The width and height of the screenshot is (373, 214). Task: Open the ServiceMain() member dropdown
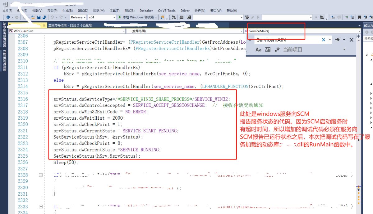pyautogui.click(x=303, y=31)
